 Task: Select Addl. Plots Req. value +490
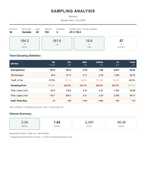(101, 101)
